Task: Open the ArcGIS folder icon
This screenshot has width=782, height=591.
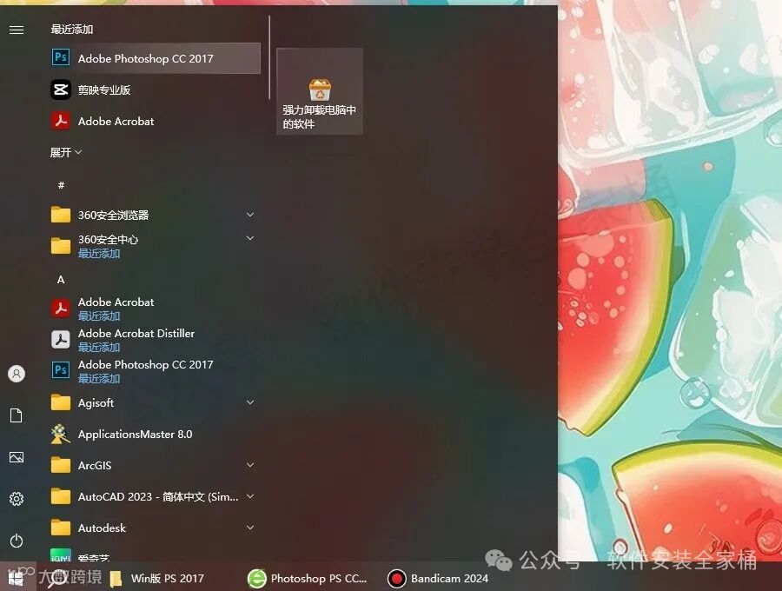Action: pyautogui.click(x=61, y=465)
